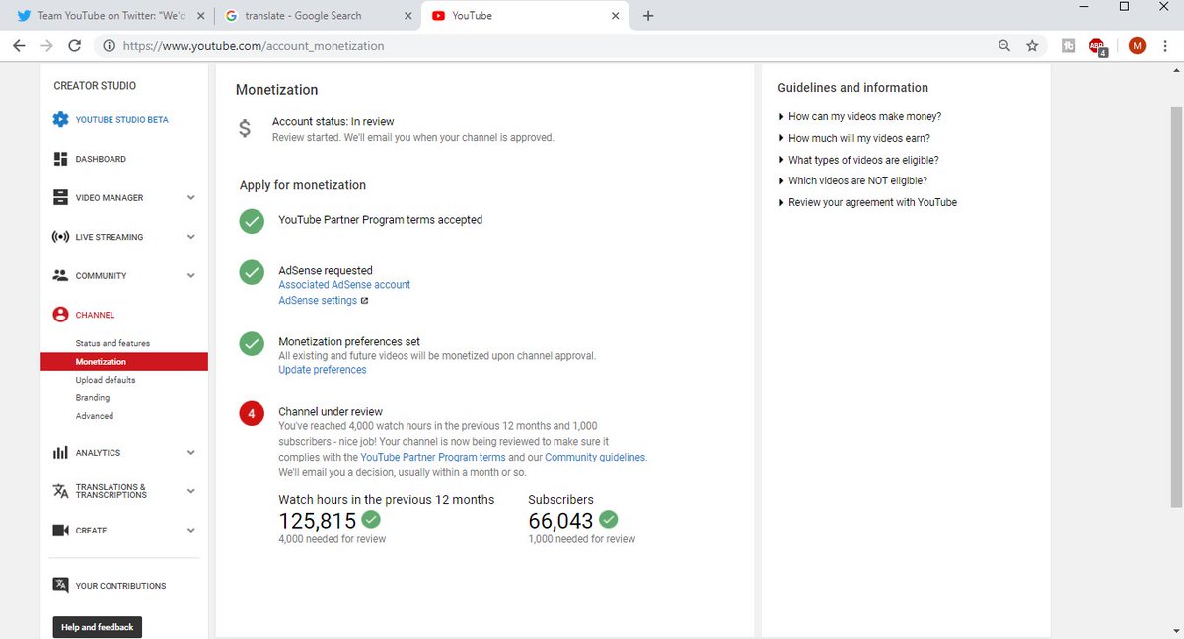1184x639 pixels.
Task: Open the Chrome profile avatar M
Action: pyautogui.click(x=1137, y=45)
